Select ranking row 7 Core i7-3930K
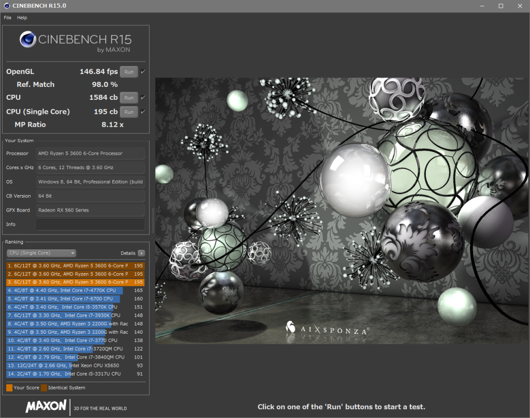 (x=76, y=316)
